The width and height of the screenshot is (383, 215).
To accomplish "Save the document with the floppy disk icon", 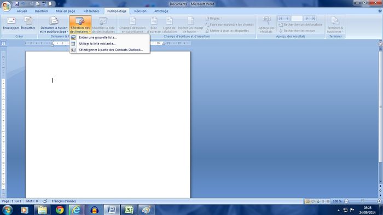I will coord(17,4).
